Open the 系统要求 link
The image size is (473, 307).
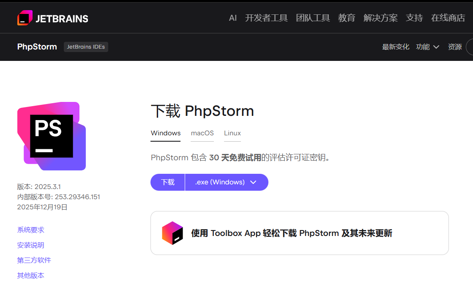pyautogui.click(x=30, y=230)
